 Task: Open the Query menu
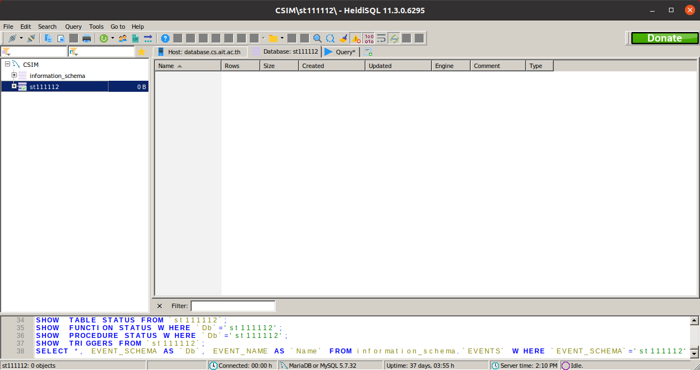coord(73,27)
